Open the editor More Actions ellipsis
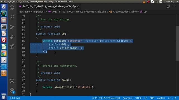The image size is (179, 100). point(174,6)
